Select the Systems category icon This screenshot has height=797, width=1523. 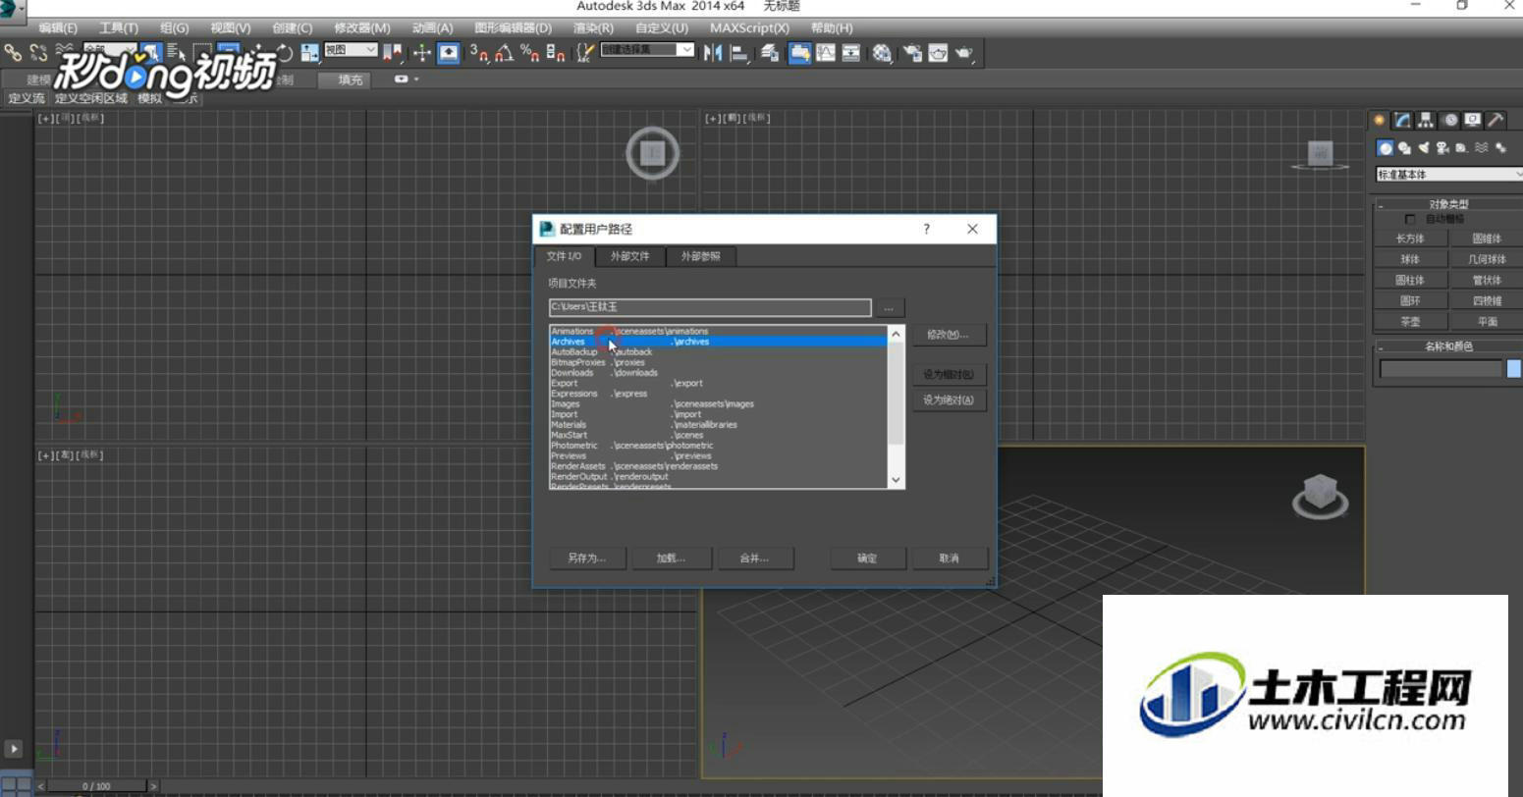point(1500,148)
